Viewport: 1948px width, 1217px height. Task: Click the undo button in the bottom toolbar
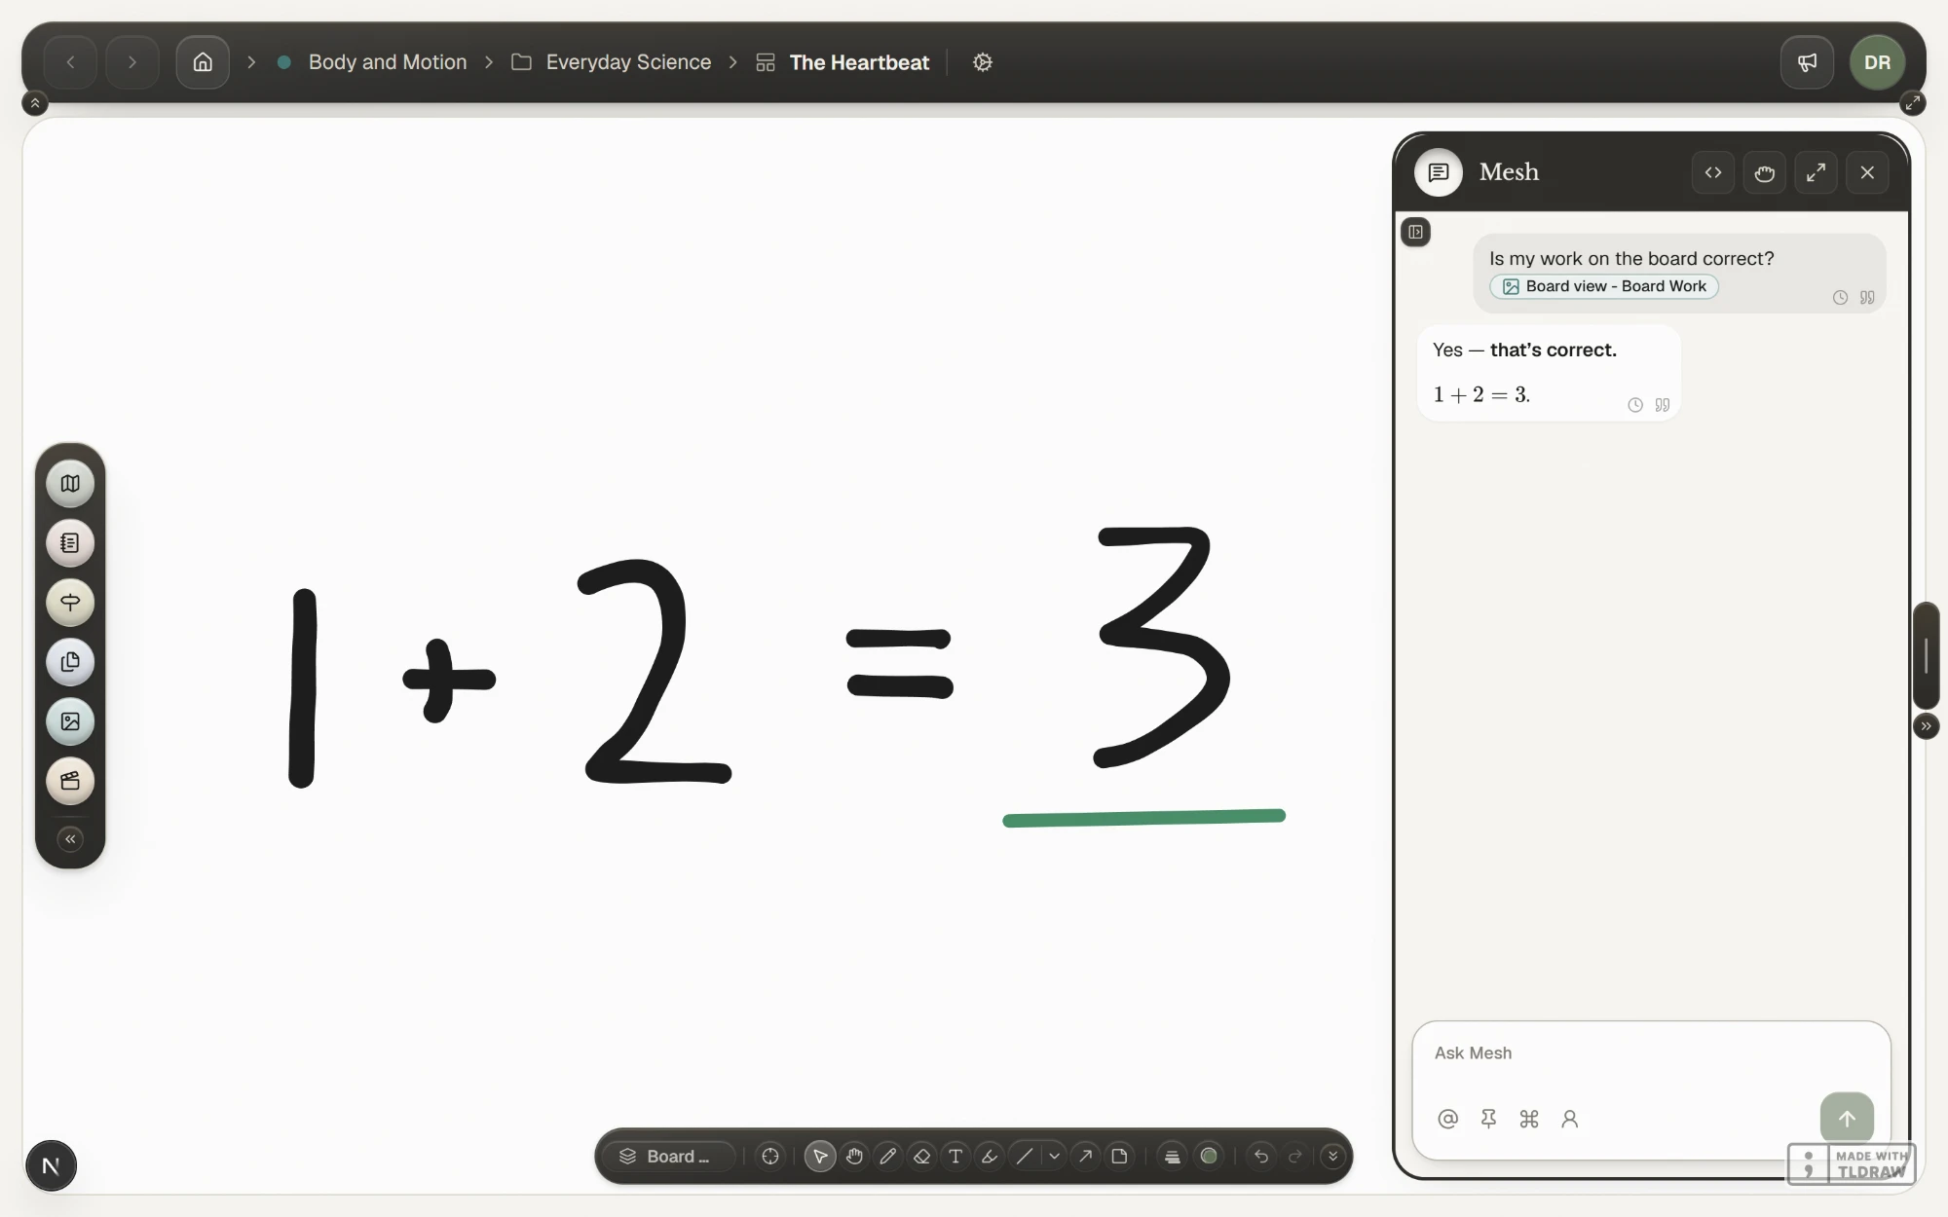point(1261,1156)
